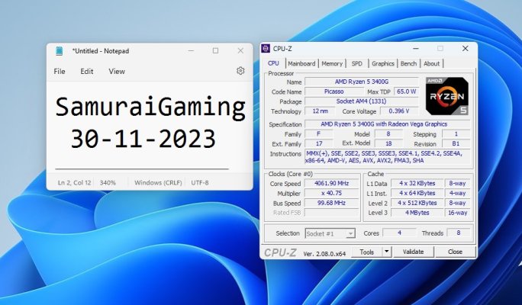Viewport: 522px width, 305px height.
Task: Click the Notepad app icon in title bar
Action: pos(60,51)
